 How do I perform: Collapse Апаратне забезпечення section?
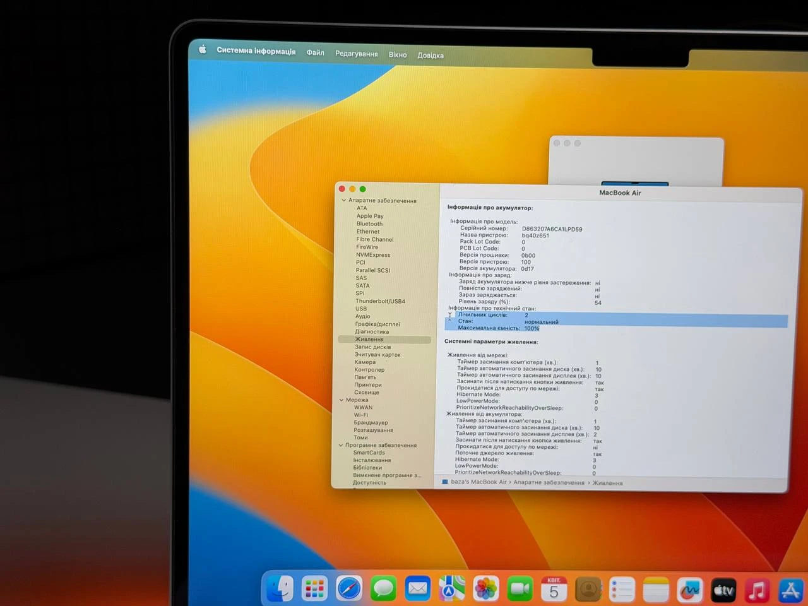343,200
